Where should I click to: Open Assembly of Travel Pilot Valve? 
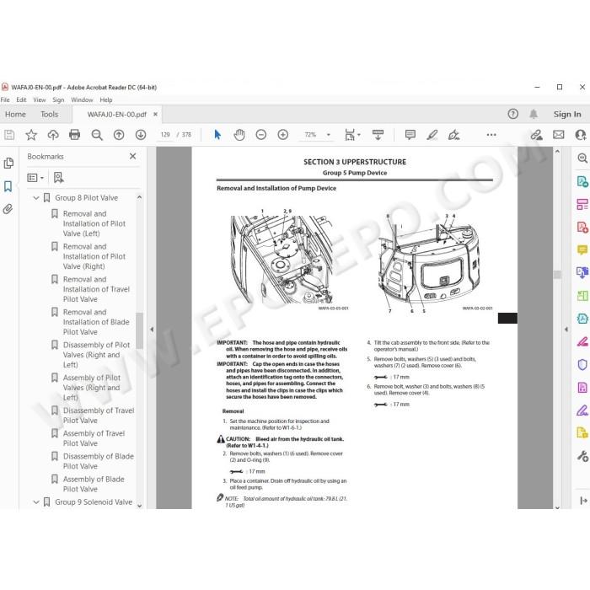click(x=94, y=438)
